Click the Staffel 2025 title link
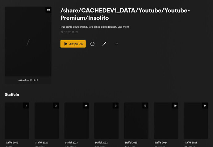 (191, 142)
